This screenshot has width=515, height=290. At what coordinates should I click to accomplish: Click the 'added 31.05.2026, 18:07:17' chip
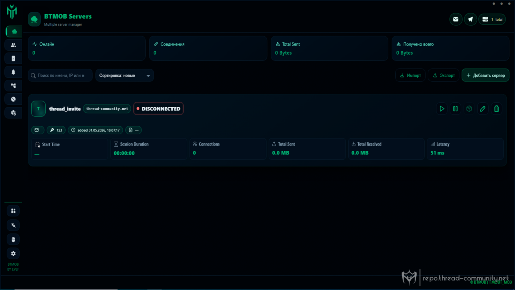96,130
